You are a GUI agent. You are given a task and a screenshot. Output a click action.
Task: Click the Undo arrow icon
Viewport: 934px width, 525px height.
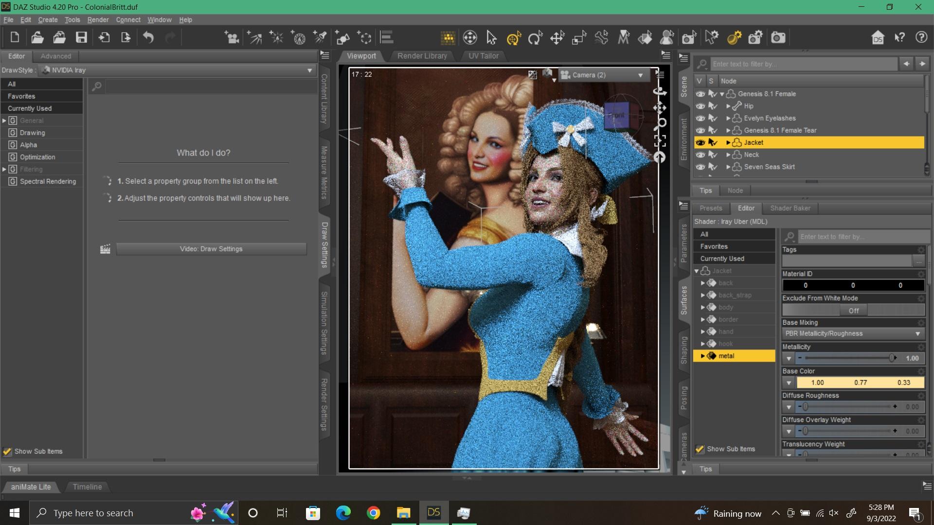pos(148,37)
